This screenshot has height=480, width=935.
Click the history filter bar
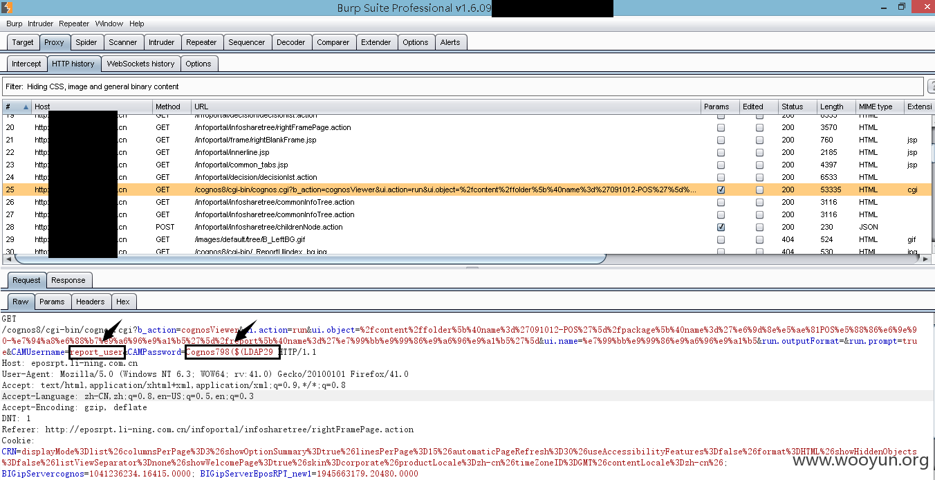pos(463,86)
